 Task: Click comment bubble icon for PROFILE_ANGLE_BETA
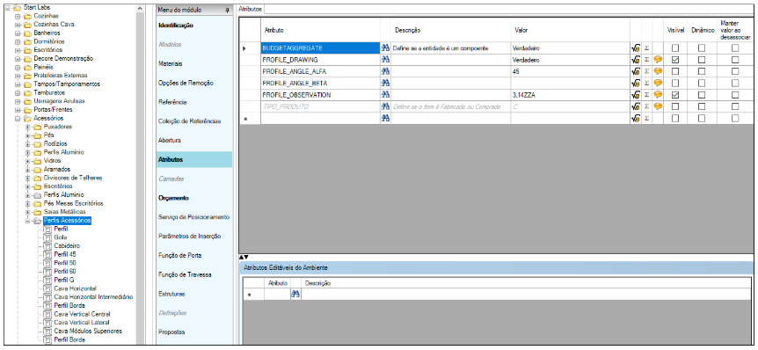(x=658, y=84)
